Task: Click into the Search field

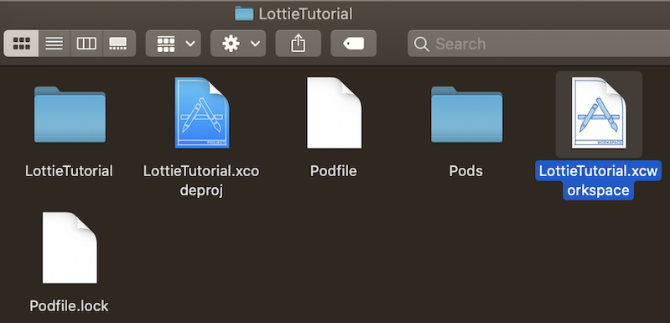Action: click(x=538, y=44)
